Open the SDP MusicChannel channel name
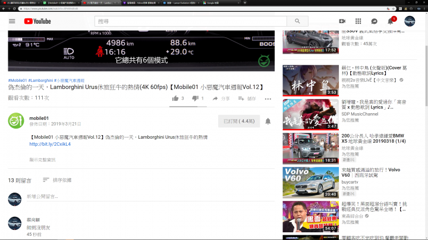The height and width of the screenshot is (240, 428). pyautogui.click(x=360, y=114)
